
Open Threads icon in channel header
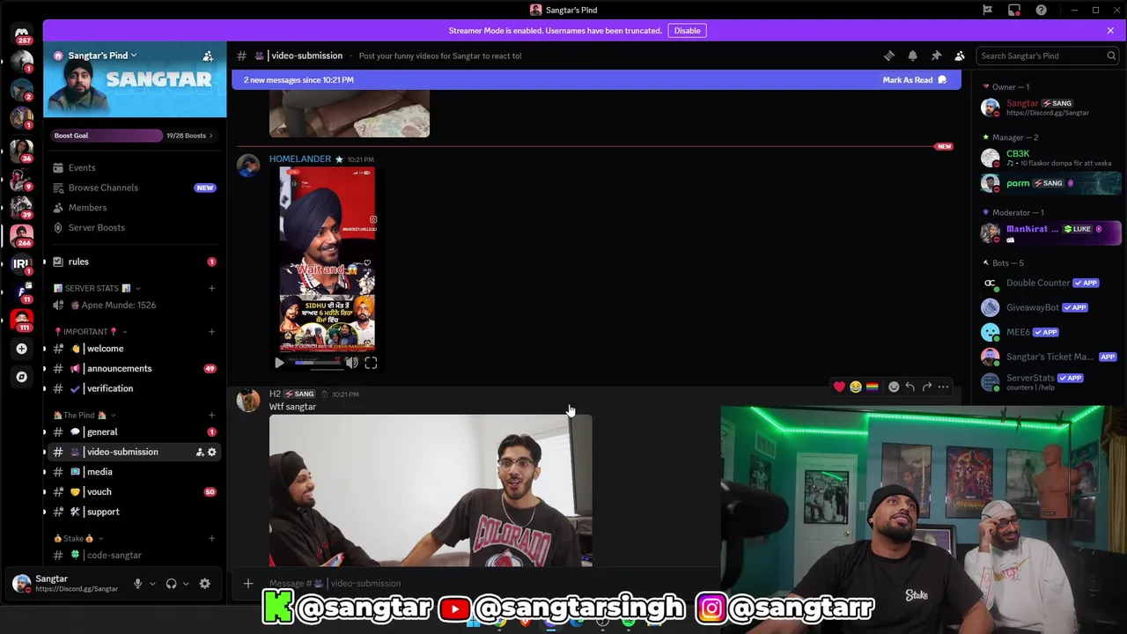point(889,55)
